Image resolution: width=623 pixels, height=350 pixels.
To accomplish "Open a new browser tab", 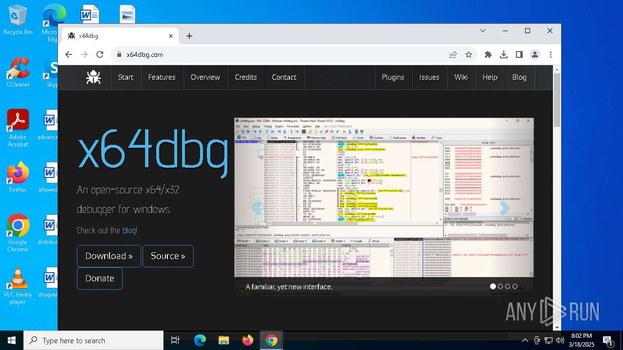I will [189, 36].
